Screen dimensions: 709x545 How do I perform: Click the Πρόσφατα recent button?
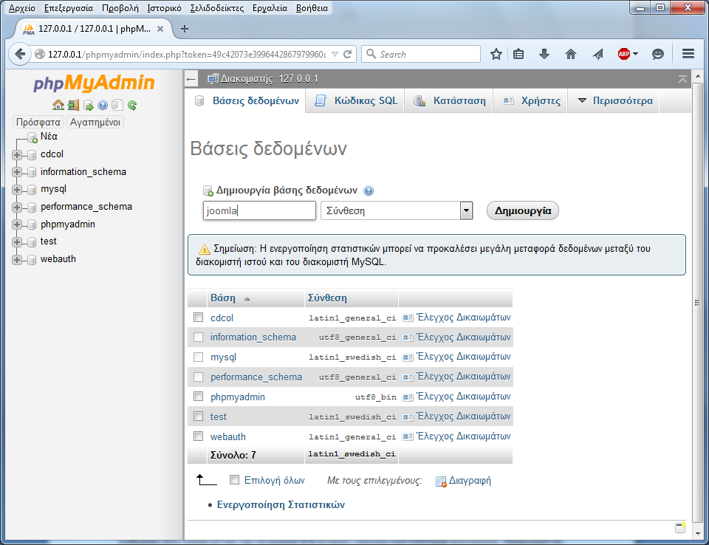[38, 122]
